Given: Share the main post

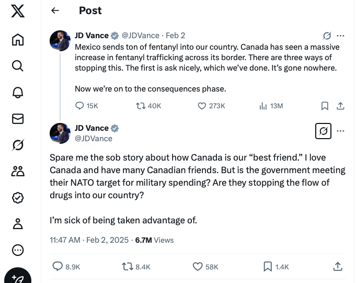Looking at the screenshot, I should 338,267.
